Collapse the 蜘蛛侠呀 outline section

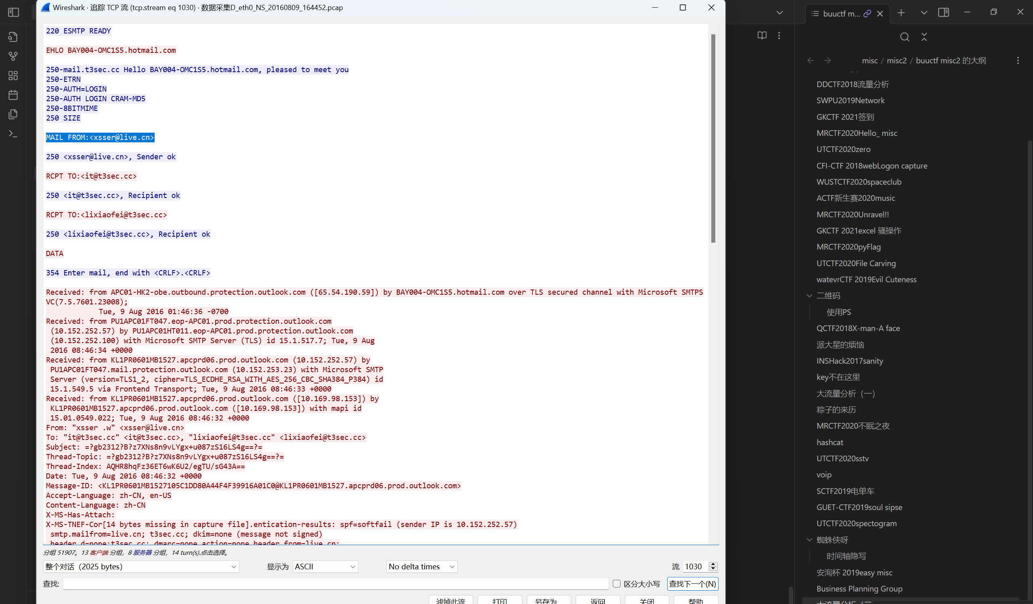pos(809,540)
